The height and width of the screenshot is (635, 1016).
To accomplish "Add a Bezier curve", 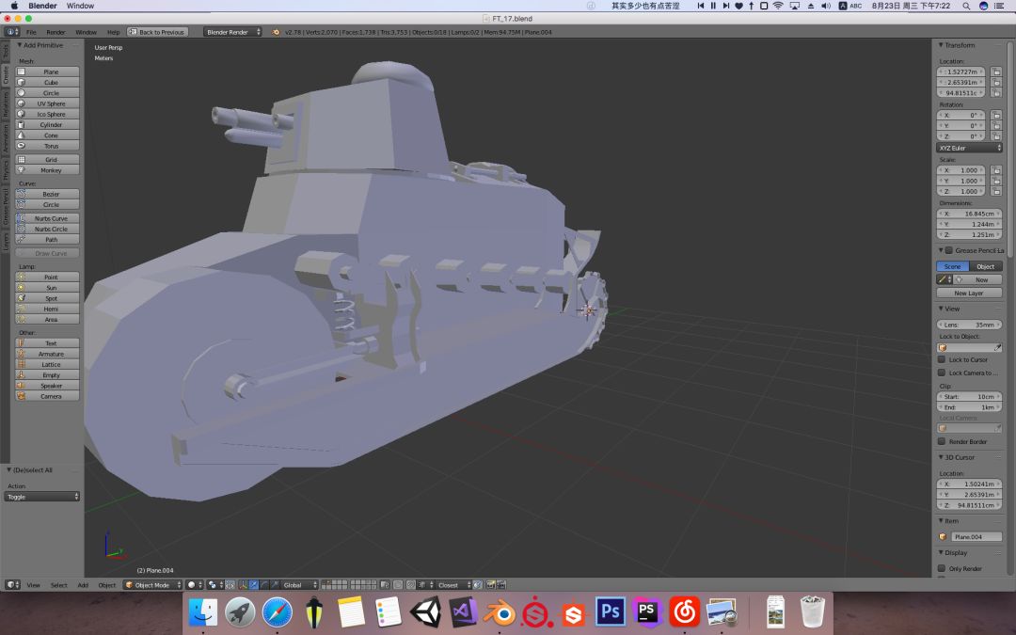I will tap(51, 194).
